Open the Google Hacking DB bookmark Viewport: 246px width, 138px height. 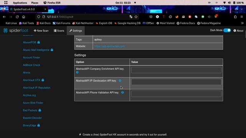pos(127,23)
